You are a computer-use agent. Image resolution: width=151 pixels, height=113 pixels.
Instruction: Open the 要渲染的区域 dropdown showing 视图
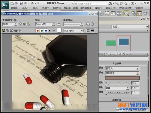(x=10, y=24)
